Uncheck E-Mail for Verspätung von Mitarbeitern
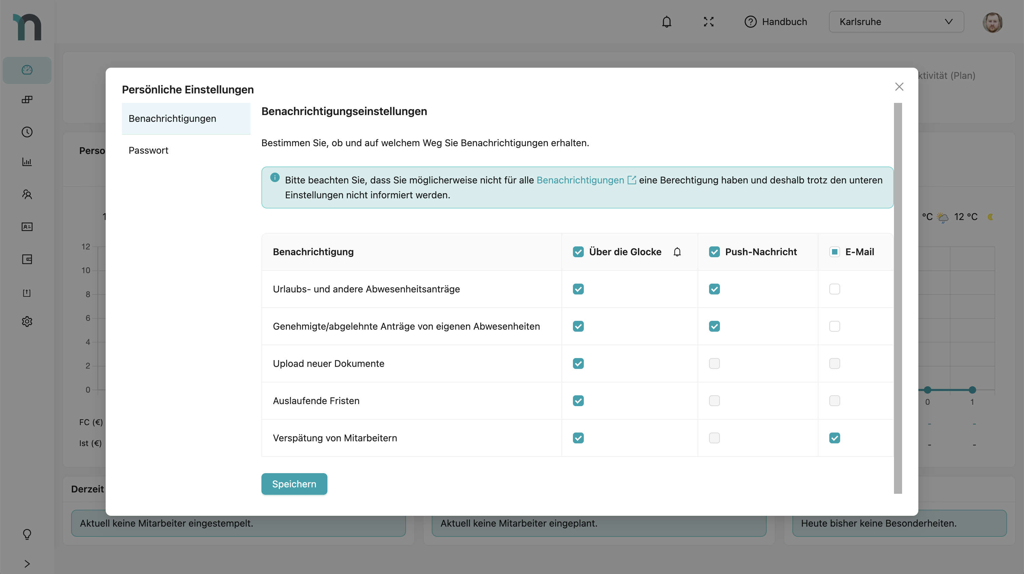 [x=834, y=438]
